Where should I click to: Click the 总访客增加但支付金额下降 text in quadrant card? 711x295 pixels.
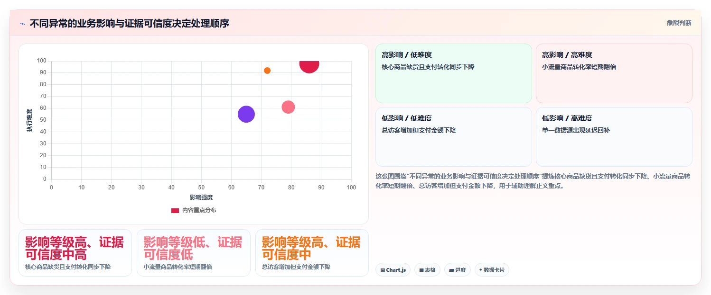click(x=419, y=130)
